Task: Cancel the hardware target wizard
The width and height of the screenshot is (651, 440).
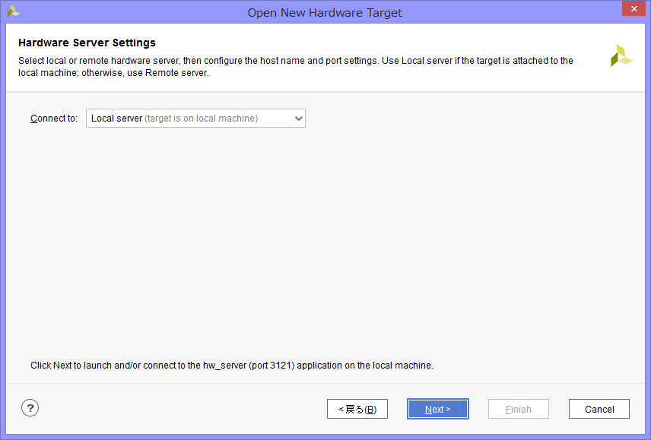Action: tap(599, 409)
